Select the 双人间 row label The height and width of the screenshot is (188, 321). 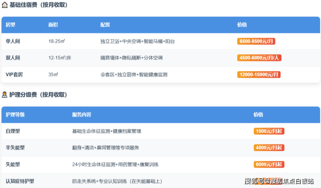[x=13, y=58]
